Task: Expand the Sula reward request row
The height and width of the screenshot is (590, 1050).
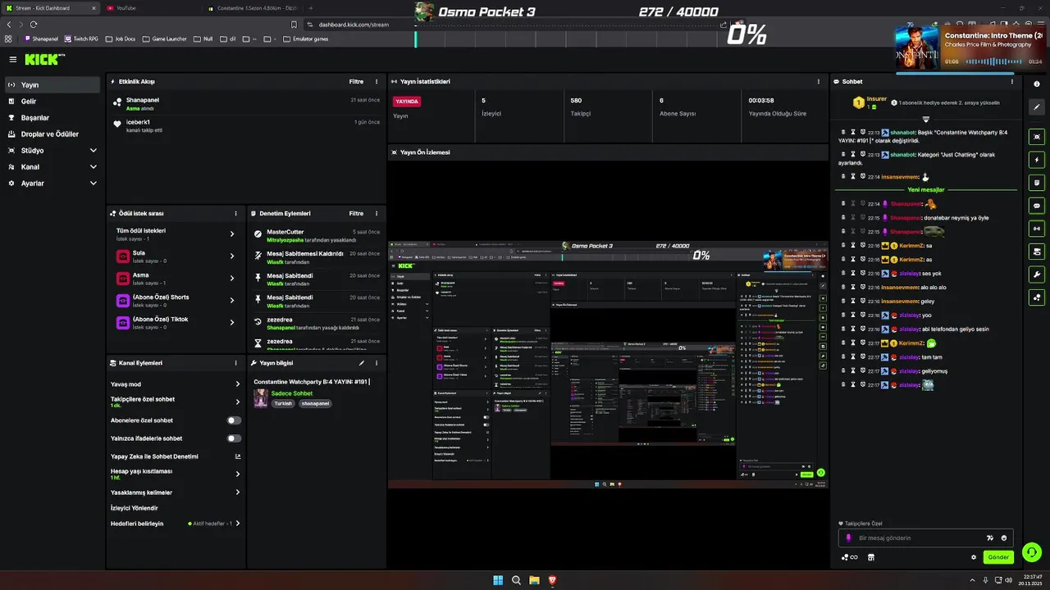Action: 176,256
